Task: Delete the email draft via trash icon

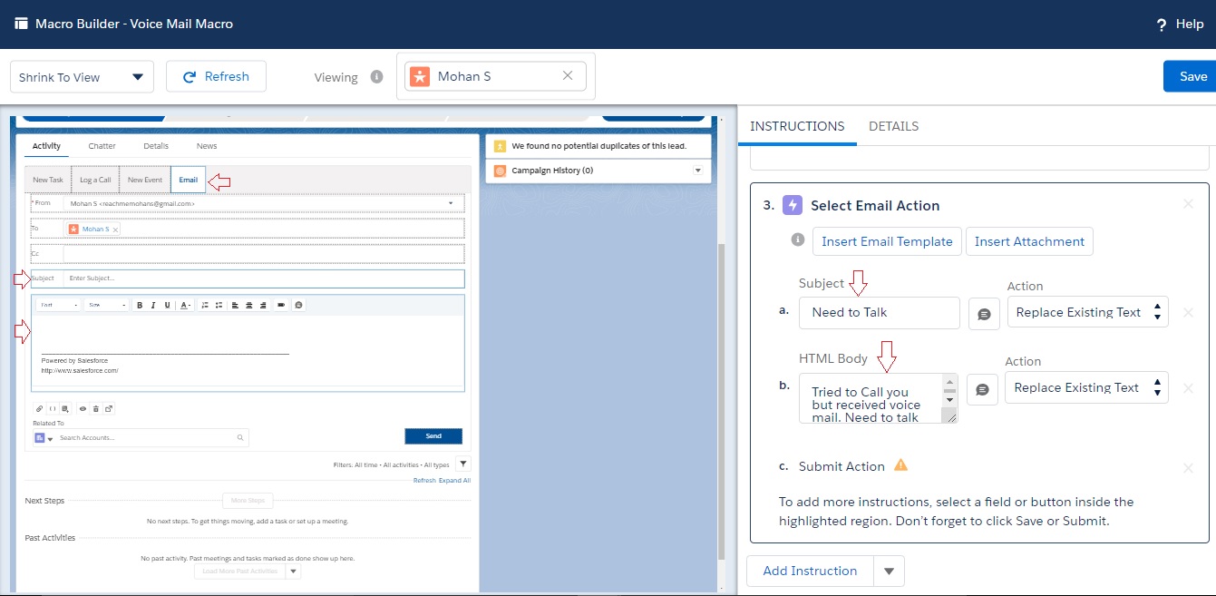Action: [96, 408]
